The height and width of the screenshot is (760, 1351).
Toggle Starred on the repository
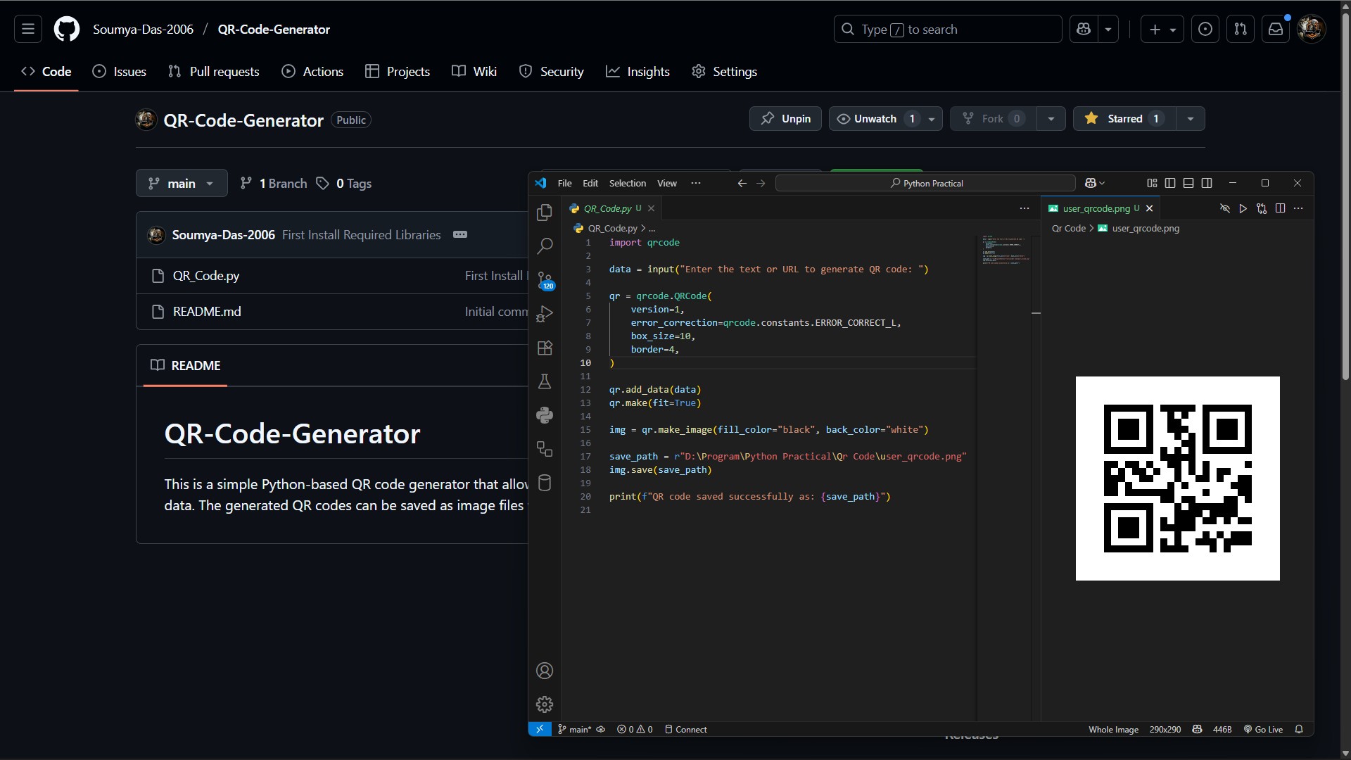coord(1124,119)
